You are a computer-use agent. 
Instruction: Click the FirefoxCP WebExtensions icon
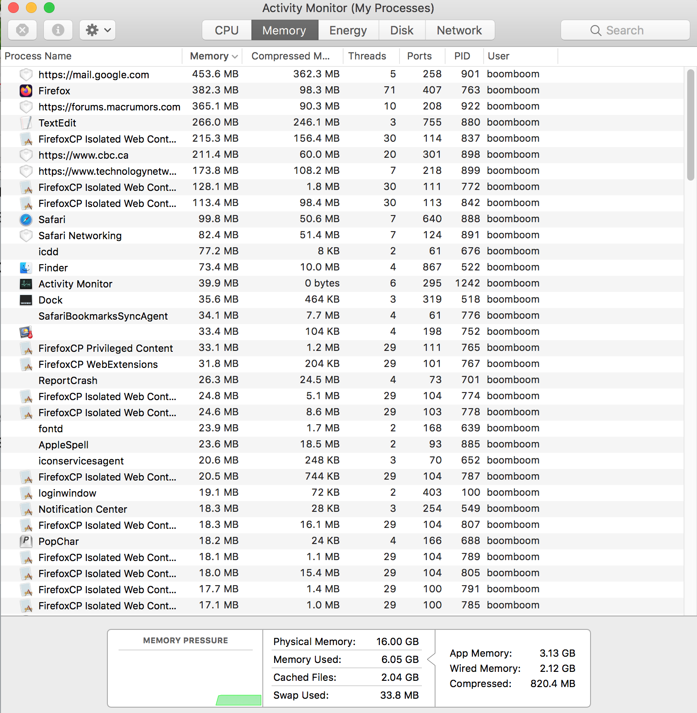pyautogui.click(x=26, y=364)
